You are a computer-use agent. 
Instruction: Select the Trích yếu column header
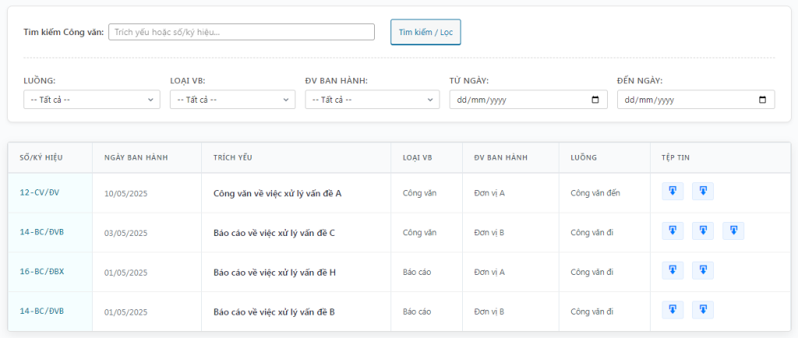tap(232, 157)
